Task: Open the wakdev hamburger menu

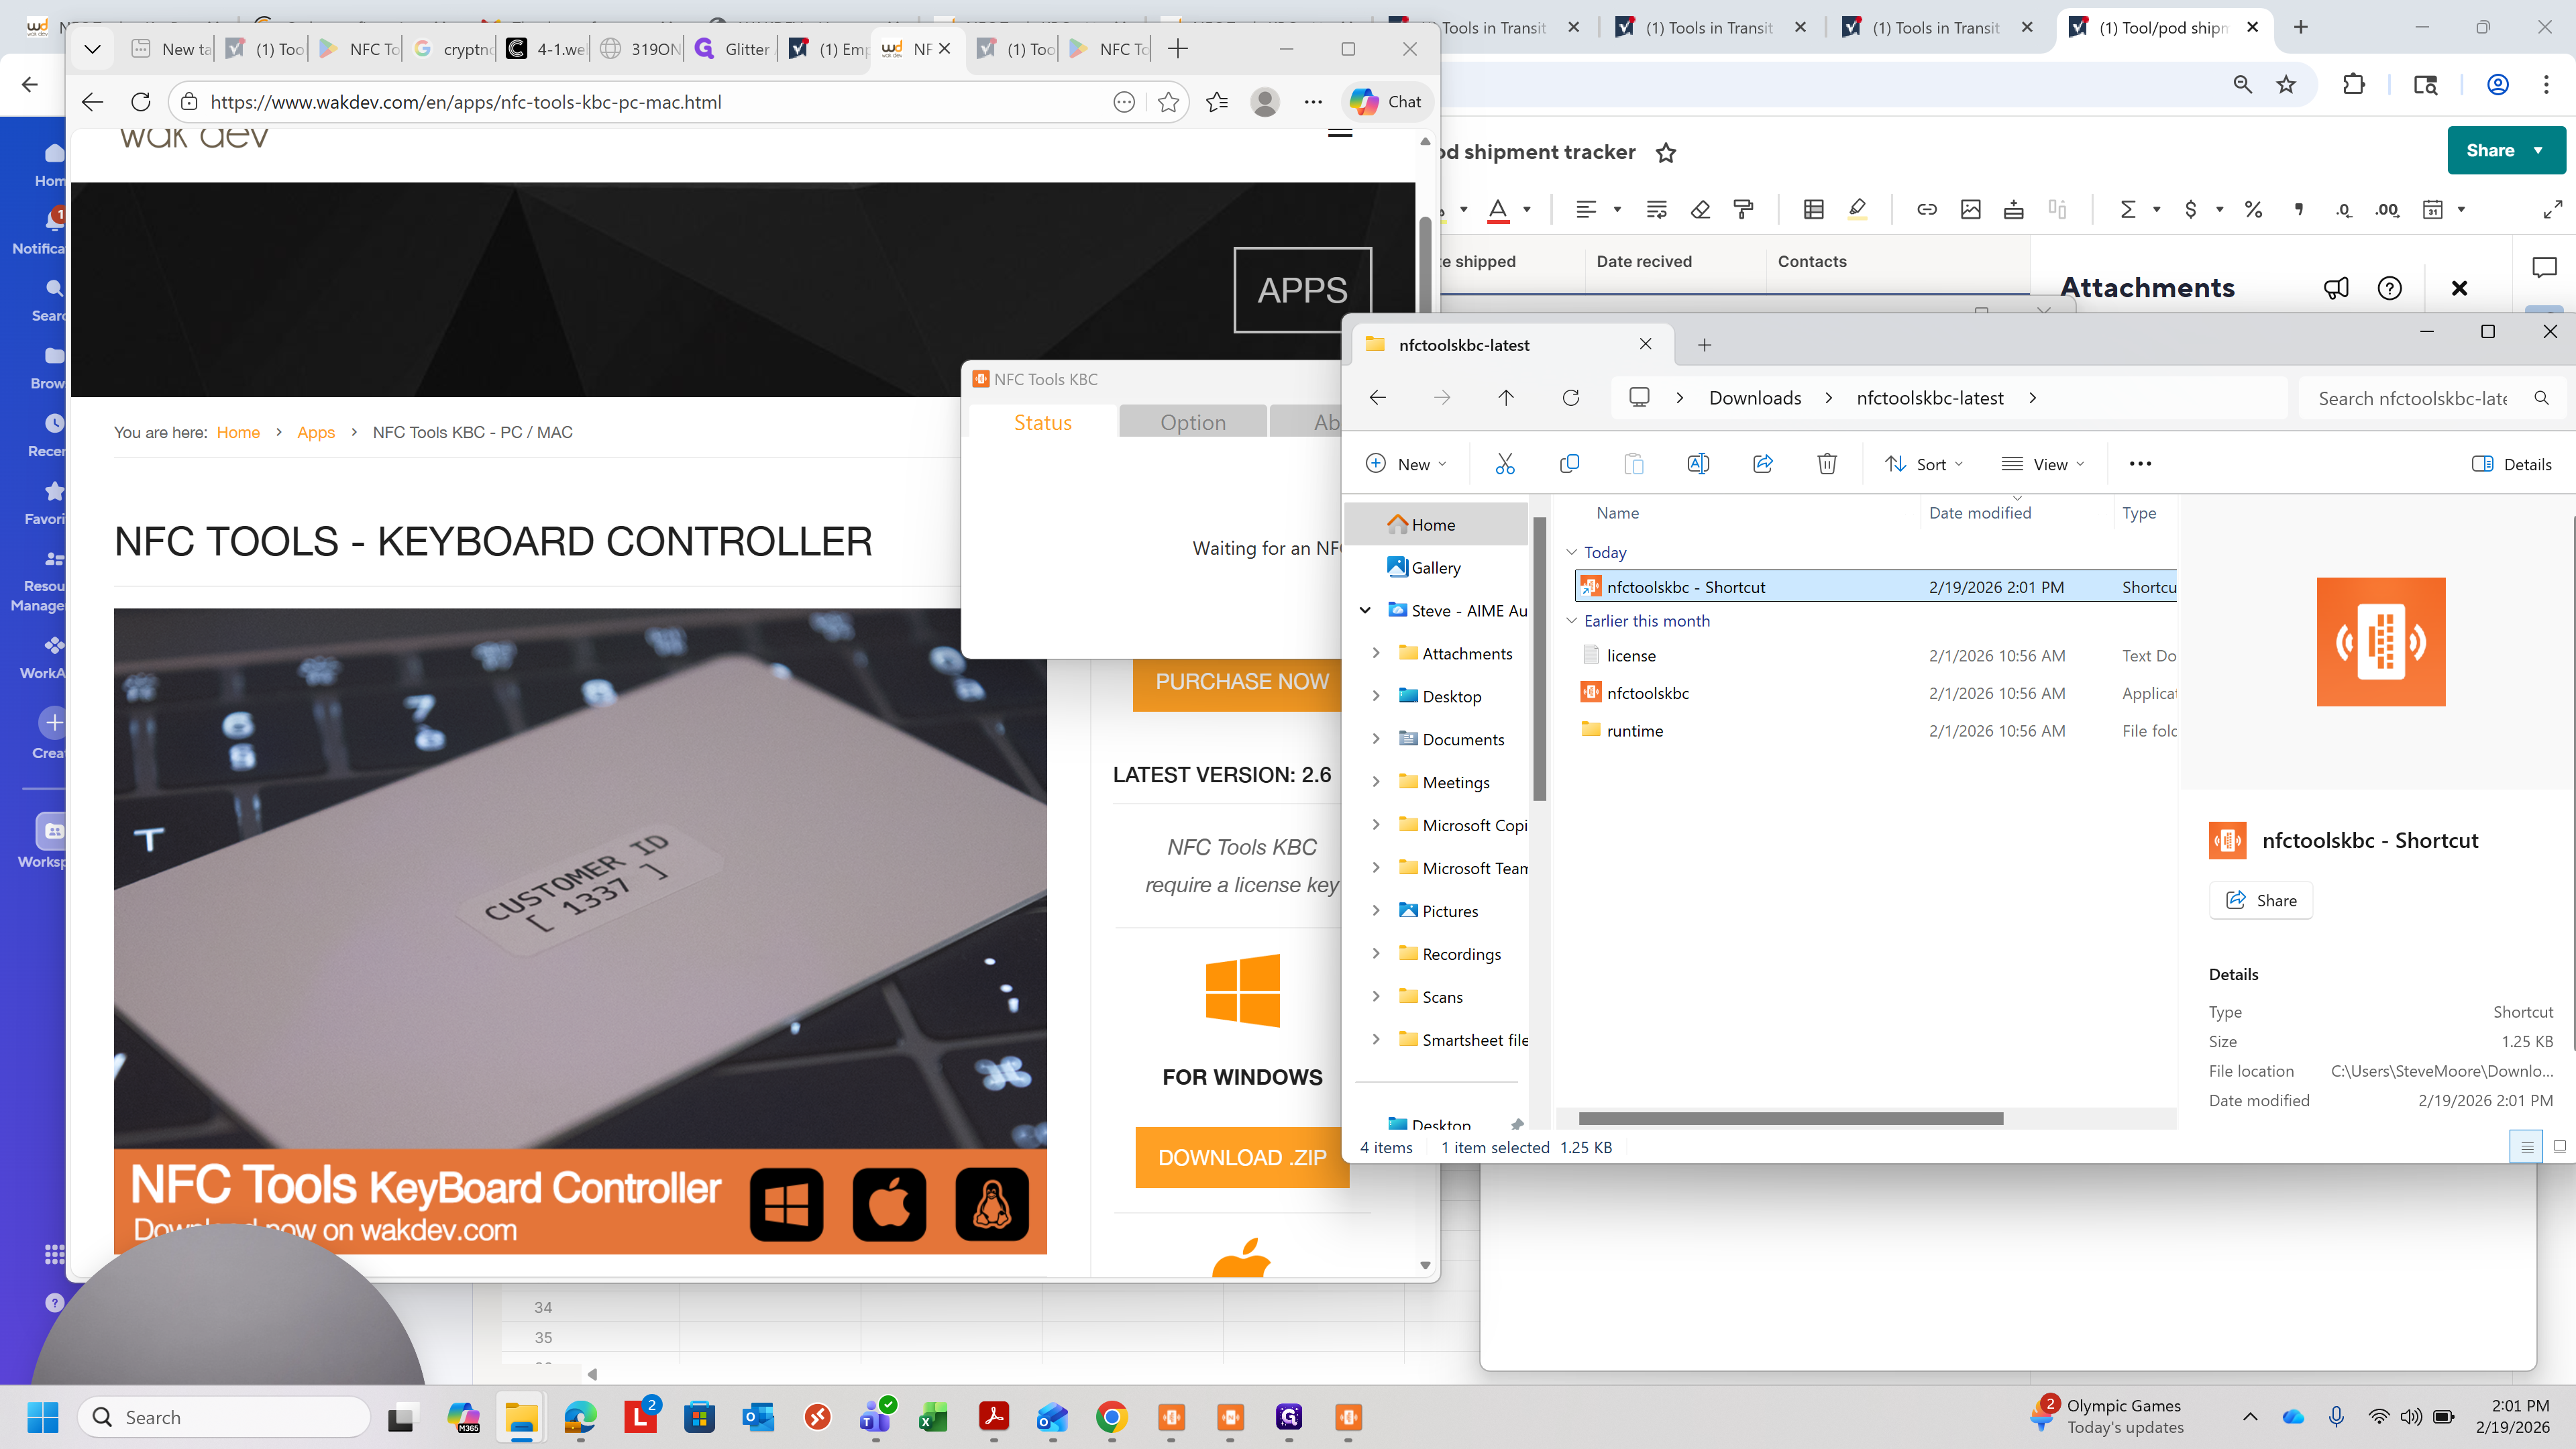Action: click(x=1340, y=133)
